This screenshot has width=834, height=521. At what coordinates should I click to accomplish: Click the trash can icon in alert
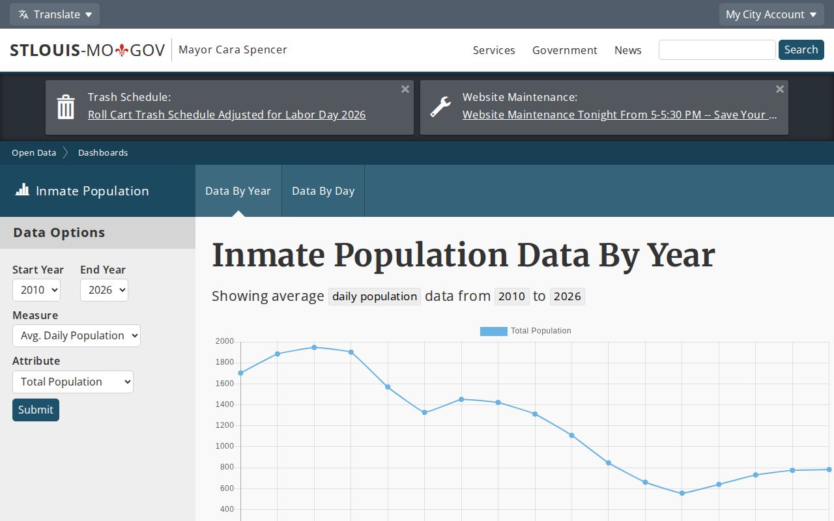click(x=66, y=107)
